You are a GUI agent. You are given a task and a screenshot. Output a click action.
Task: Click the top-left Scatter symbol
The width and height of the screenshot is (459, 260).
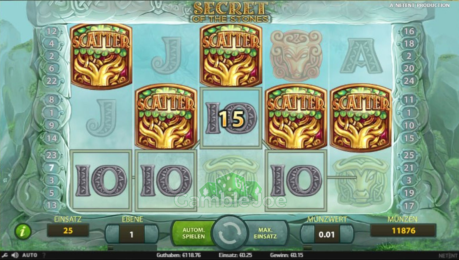(x=101, y=56)
